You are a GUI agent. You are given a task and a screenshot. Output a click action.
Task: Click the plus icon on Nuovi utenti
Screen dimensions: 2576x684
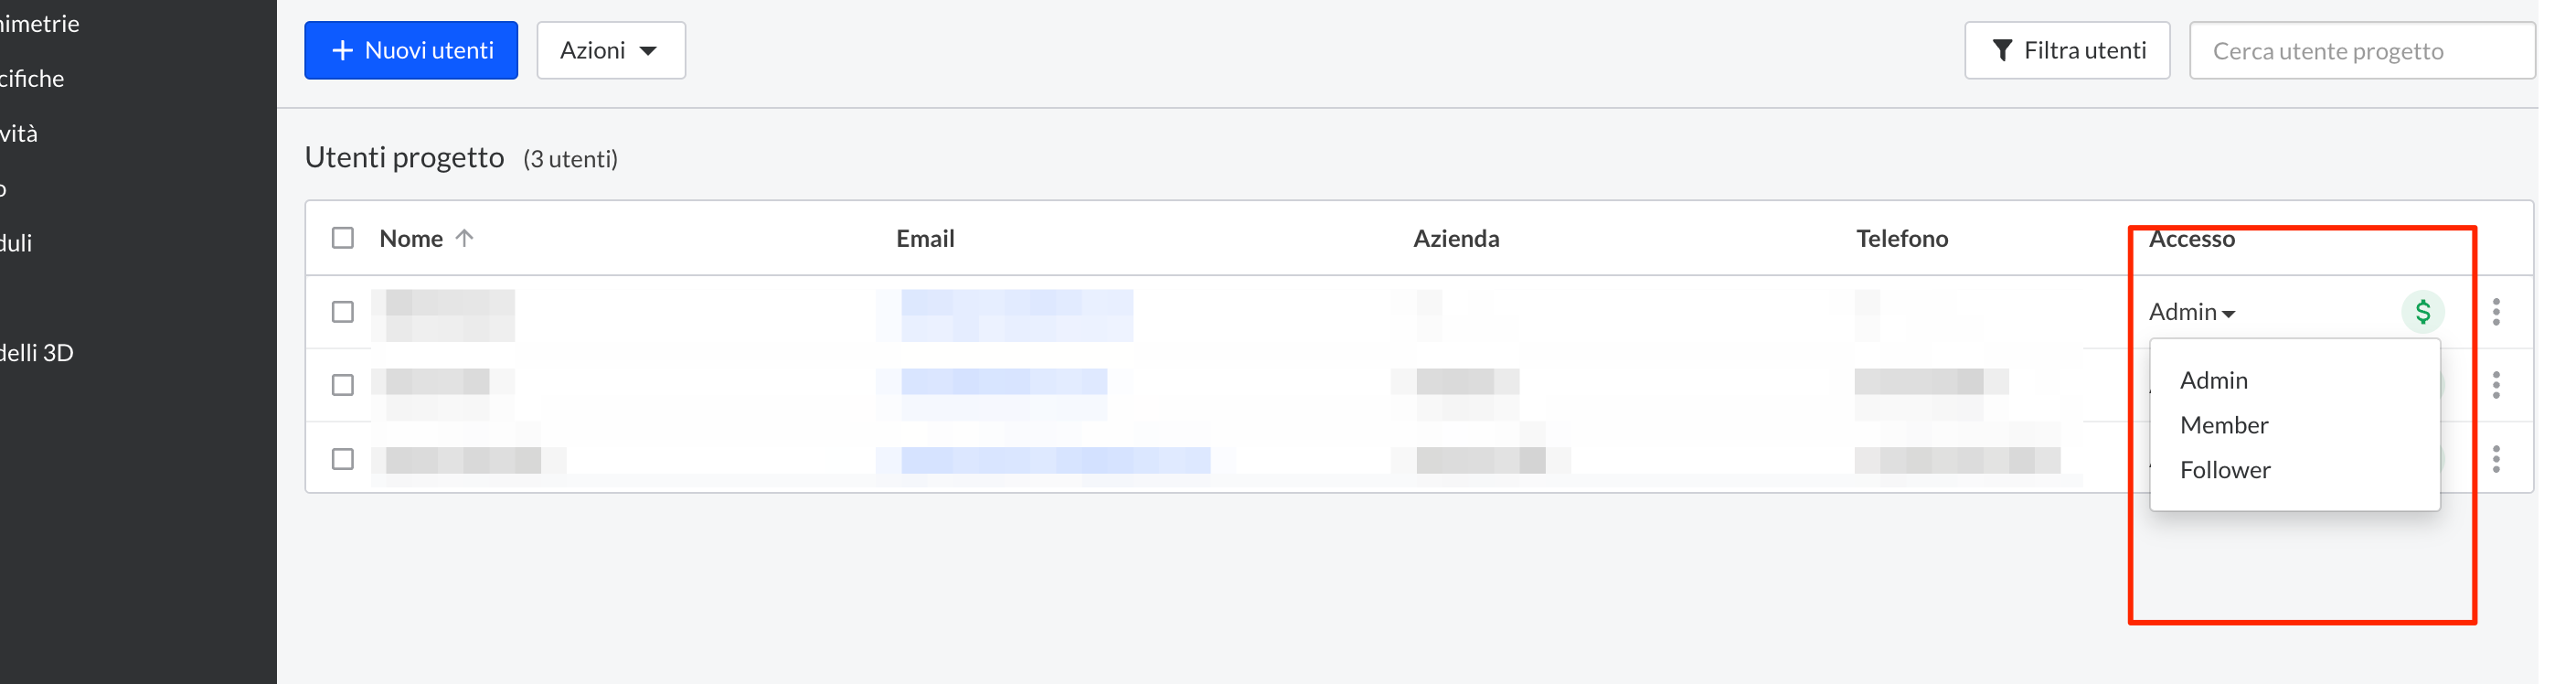click(x=342, y=51)
